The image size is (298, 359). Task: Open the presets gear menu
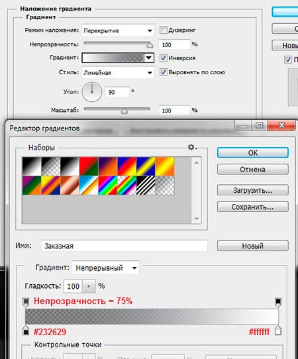pyautogui.click(x=192, y=147)
